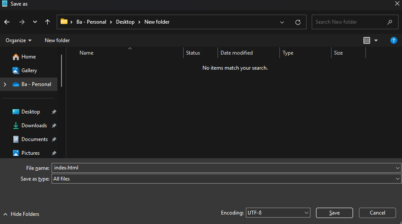Expand the address bar history dropdown
402x224 pixels.
pyautogui.click(x=282, y=22)
